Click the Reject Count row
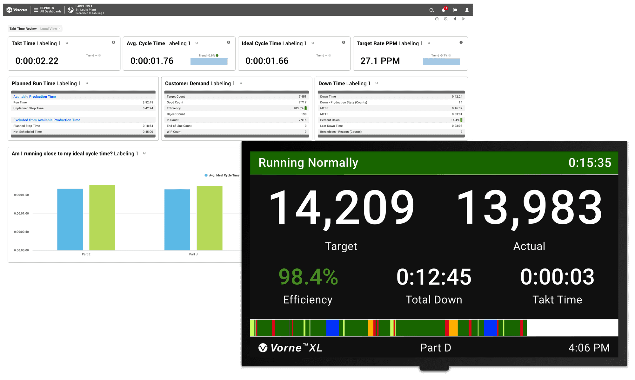The width and height of the screenshot is (635, 380). pyautogui.click(x=237, y=114)
